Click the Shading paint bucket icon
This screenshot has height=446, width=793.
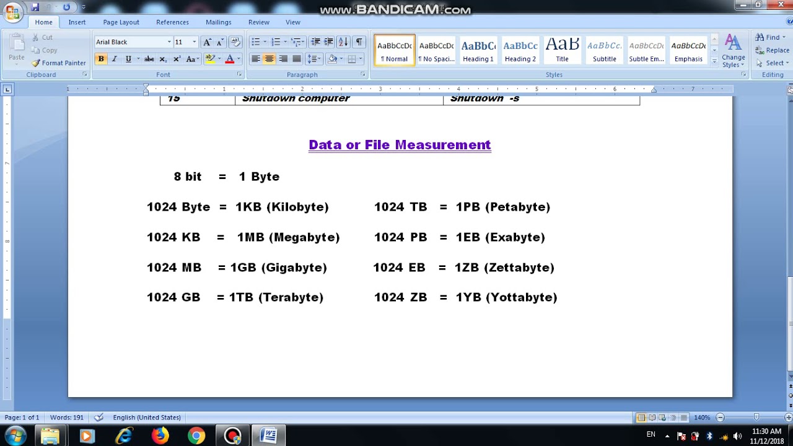pyautogui.click(x=332, y=59)
